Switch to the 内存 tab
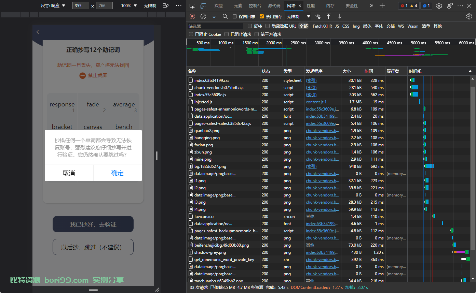 coord(330,6)
